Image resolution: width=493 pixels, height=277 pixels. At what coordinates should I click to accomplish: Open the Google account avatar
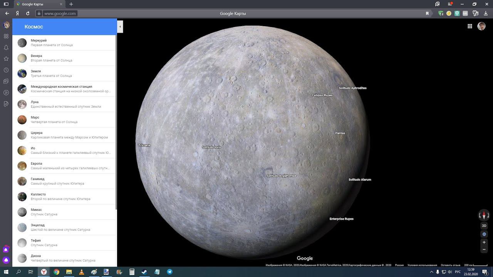coord(481,26)
